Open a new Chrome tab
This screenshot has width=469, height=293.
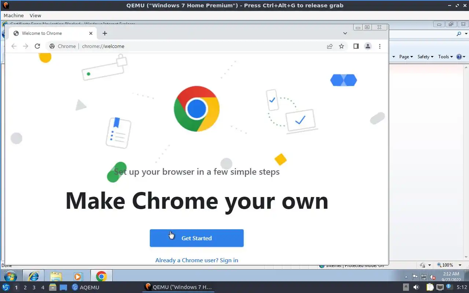tap(105, 33)
